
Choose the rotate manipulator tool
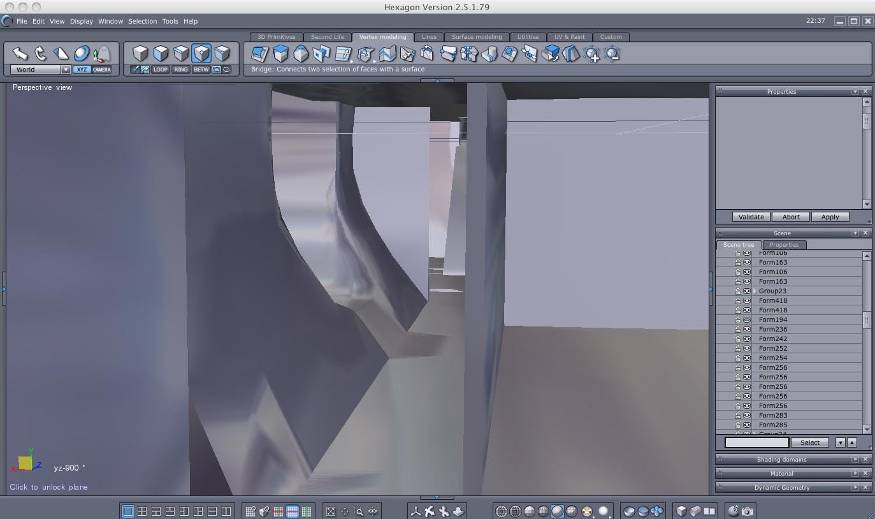coord(41,54)
